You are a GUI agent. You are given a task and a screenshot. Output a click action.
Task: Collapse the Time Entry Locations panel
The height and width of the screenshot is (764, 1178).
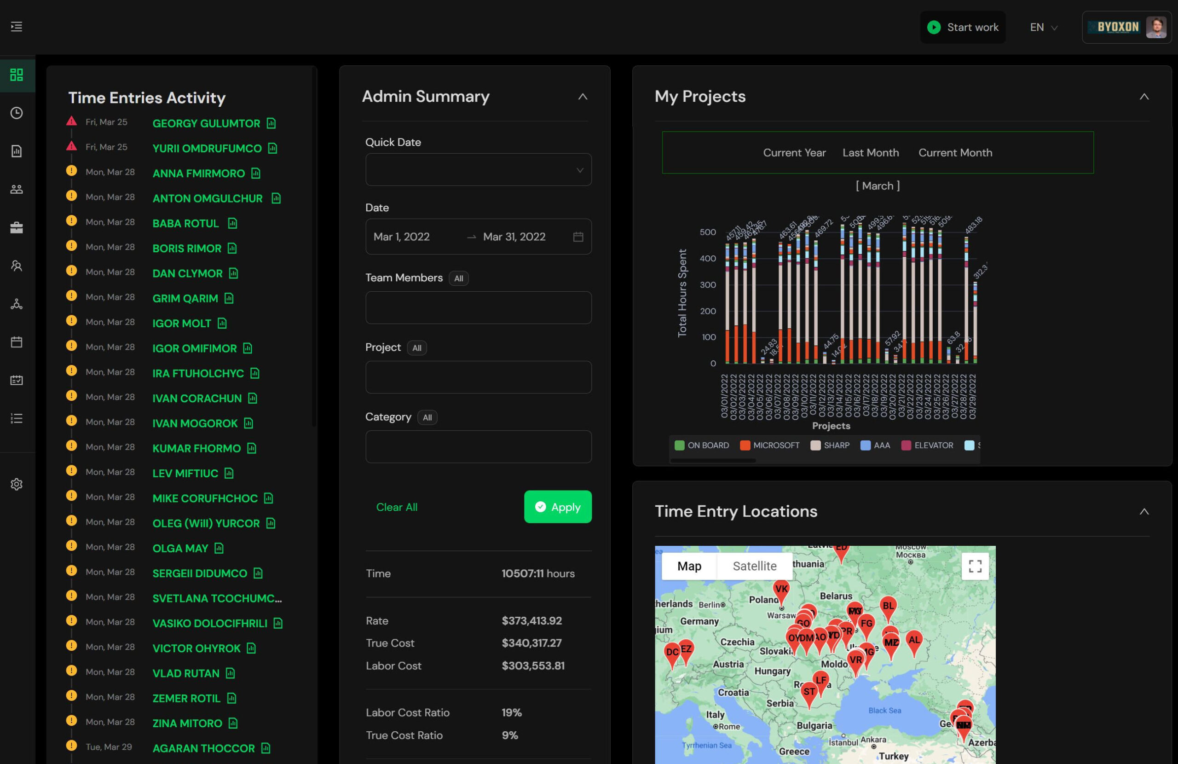(x=1144, y=511)
